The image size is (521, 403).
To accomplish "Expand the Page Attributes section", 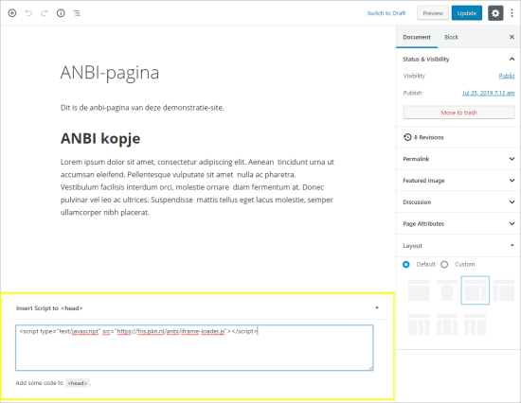I will click(x=458, y=224).
